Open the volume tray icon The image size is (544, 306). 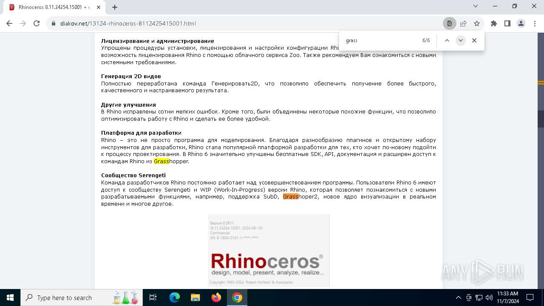[489, 297]
